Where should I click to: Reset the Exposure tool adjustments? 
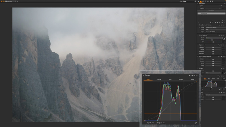pos(221,45)
